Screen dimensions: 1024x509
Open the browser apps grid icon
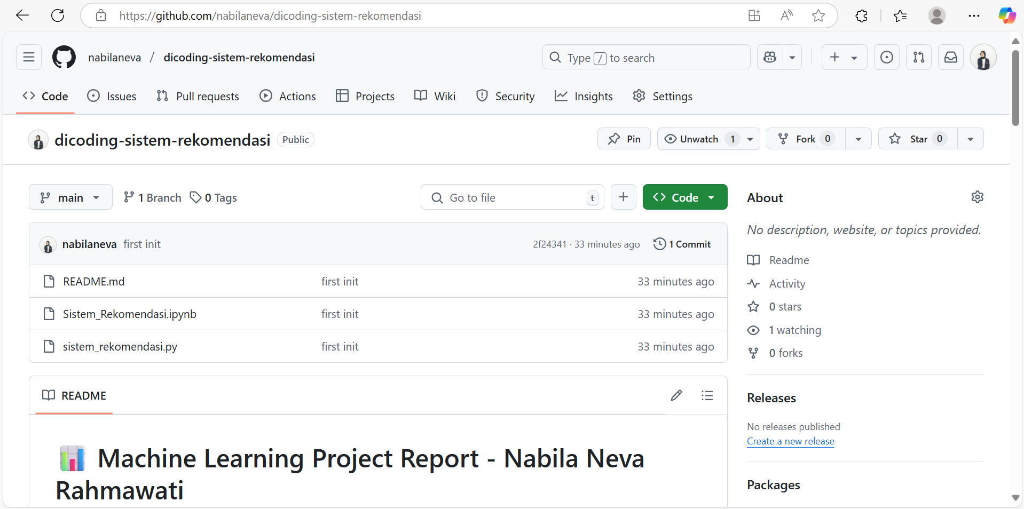[754, 15]
